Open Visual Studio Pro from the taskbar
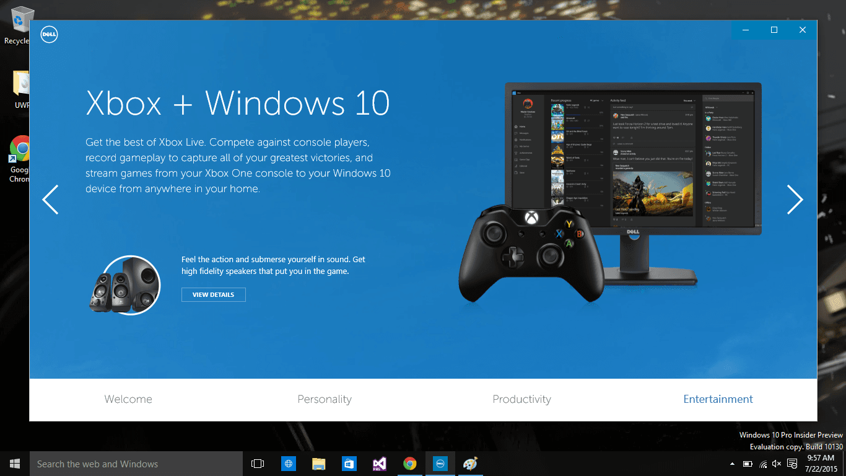Screen dimensions: 846x476 pyautogui.click(x=378, y=463)
